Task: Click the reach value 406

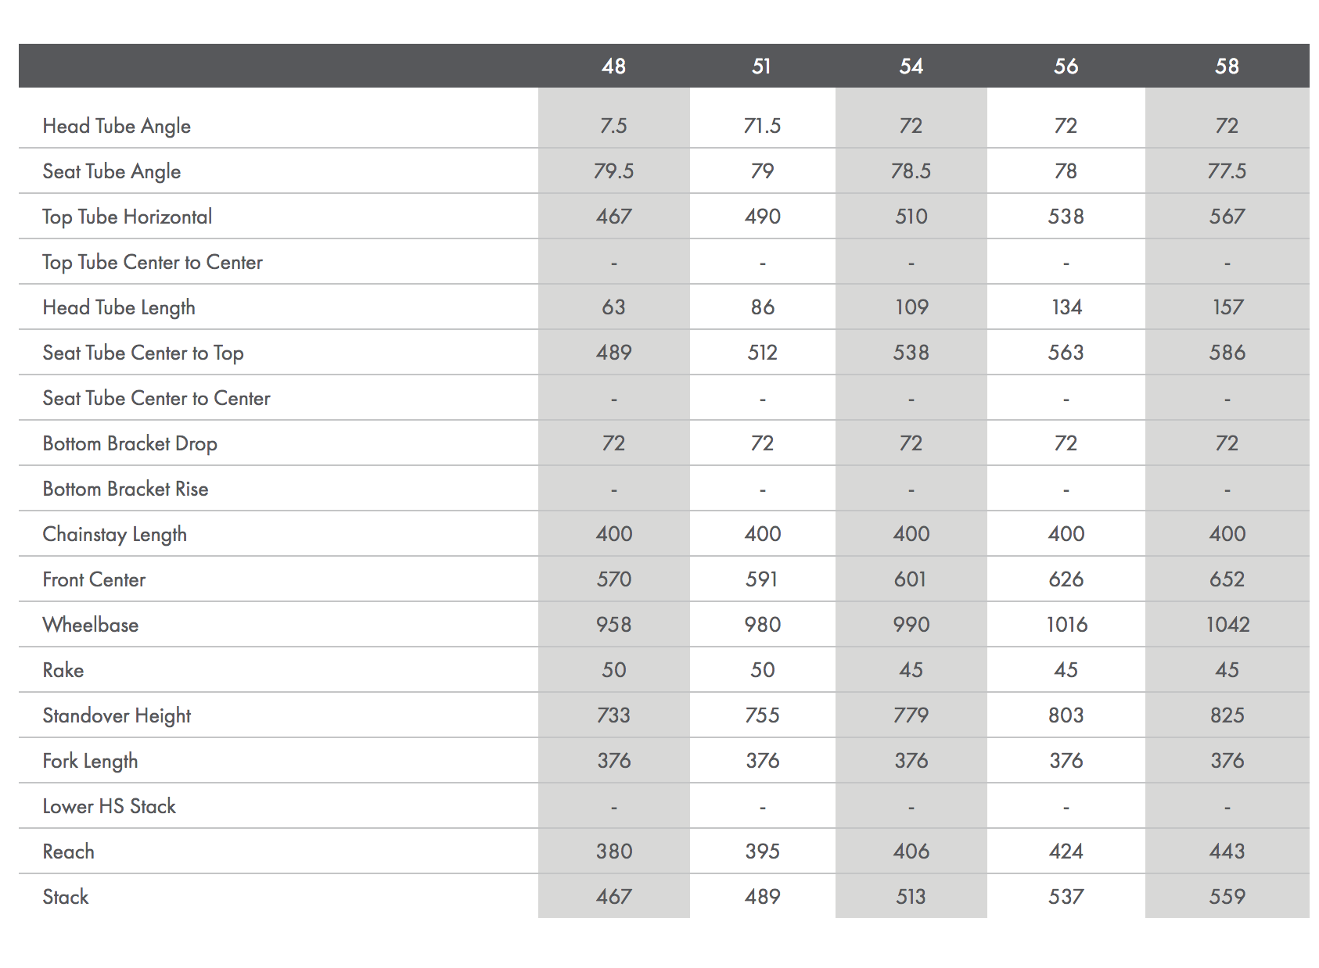Action: pos(911,851)
